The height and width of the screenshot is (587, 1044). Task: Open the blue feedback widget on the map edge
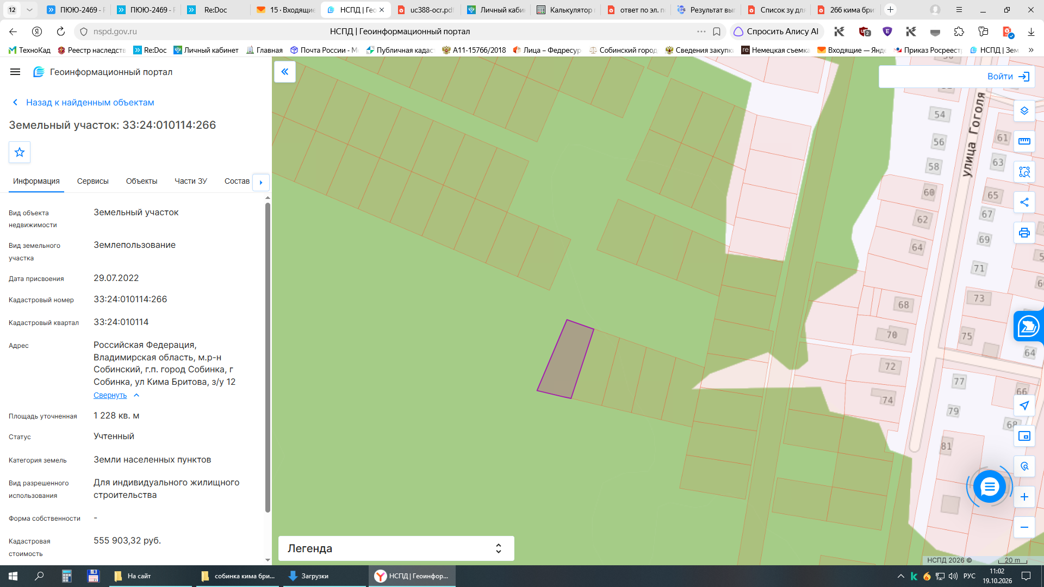click(x=1029, y=327)
